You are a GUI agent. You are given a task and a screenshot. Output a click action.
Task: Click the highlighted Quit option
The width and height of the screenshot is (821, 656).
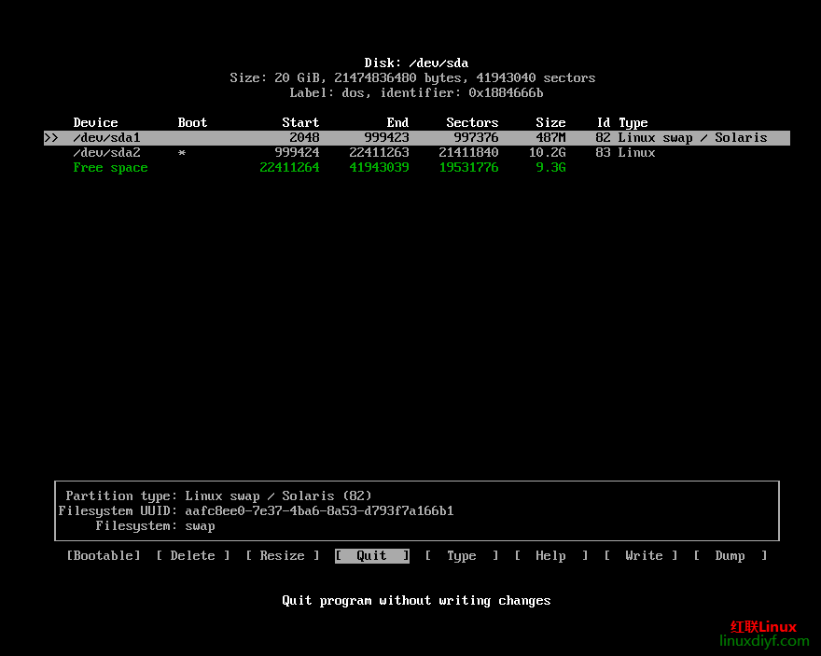(x=371, y=555)
